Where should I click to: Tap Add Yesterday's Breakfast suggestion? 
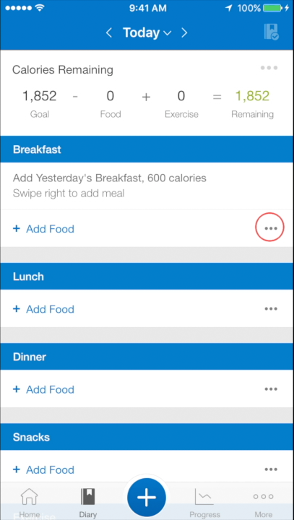[x=147, y=186]
